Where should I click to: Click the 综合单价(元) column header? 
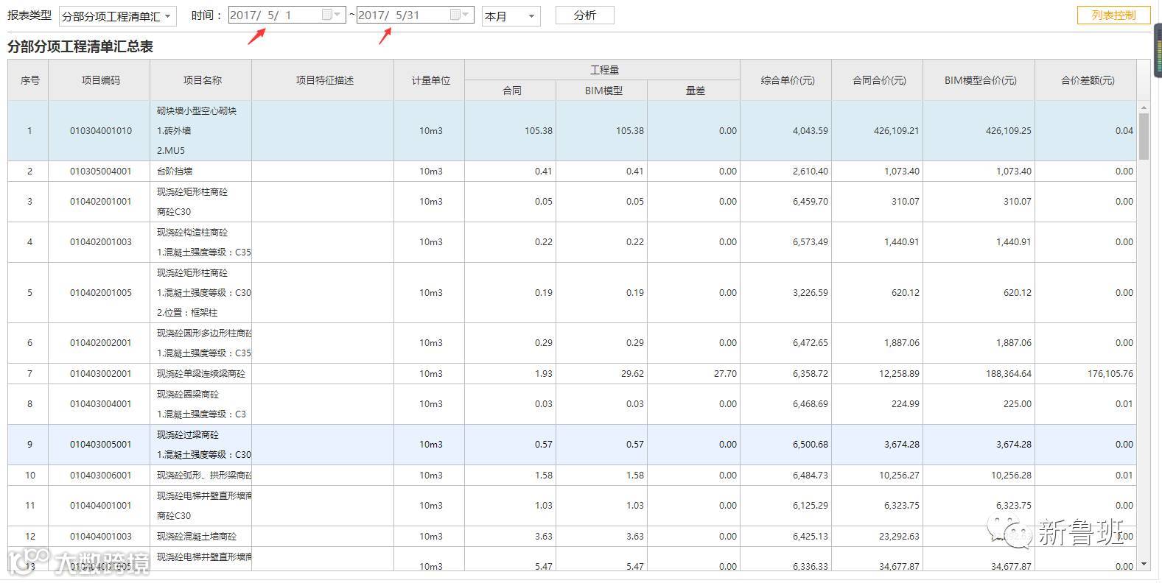point(787,80)
